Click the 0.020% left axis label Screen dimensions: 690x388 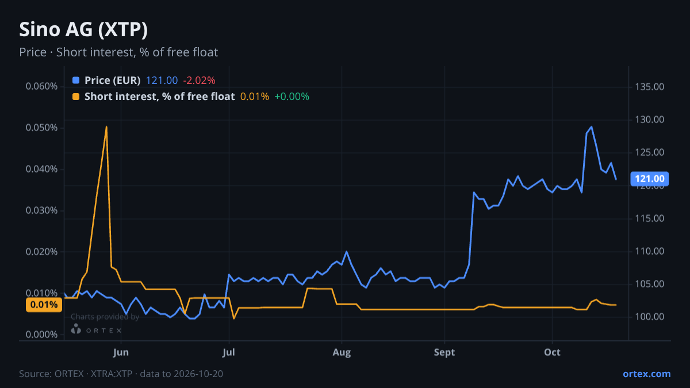42,252
